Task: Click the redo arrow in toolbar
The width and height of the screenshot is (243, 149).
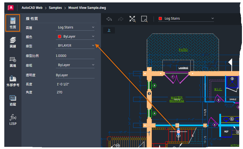Action: point(121,19)
